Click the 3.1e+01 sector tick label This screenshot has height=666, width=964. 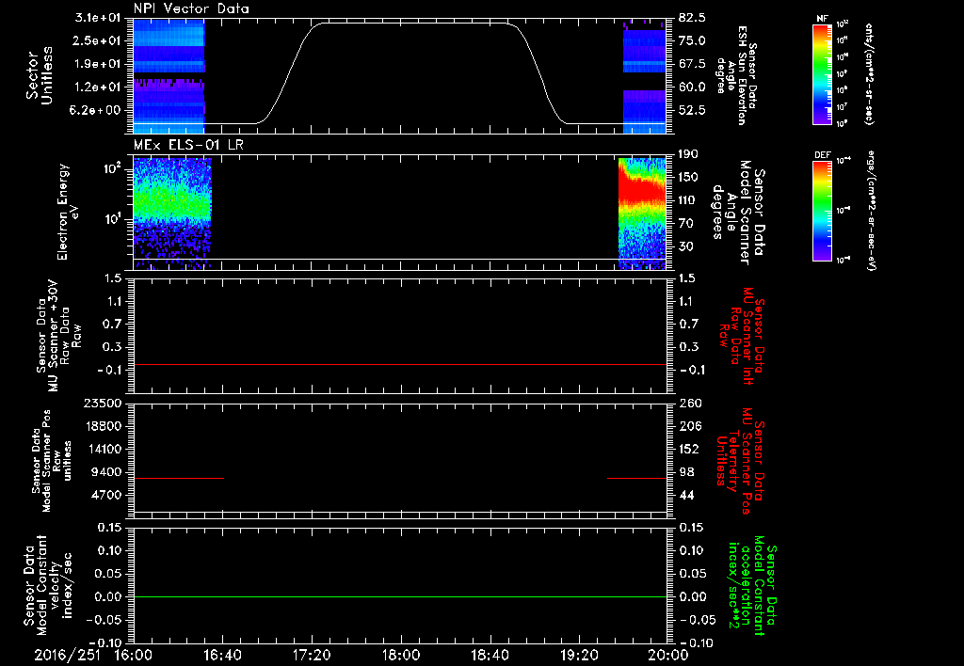click(x=98, y=18)
